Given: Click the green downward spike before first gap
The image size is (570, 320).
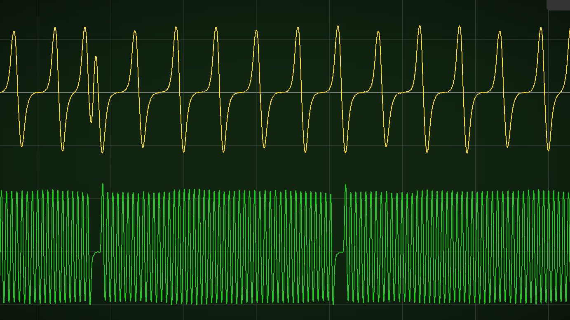Looking at the screenshot, I should click(90, 304).
